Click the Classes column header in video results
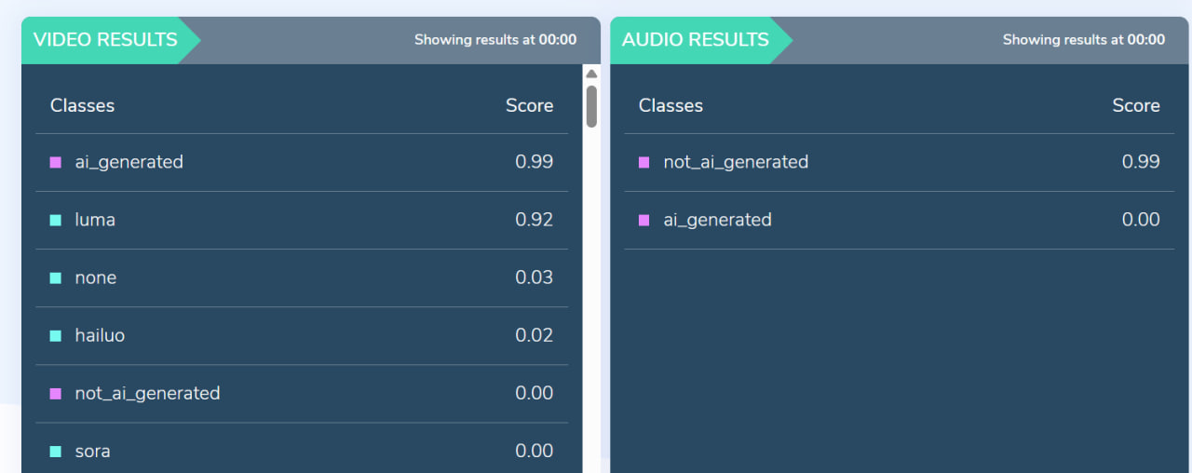This screenshot has width=1192, height=473. tap(82, 105)
